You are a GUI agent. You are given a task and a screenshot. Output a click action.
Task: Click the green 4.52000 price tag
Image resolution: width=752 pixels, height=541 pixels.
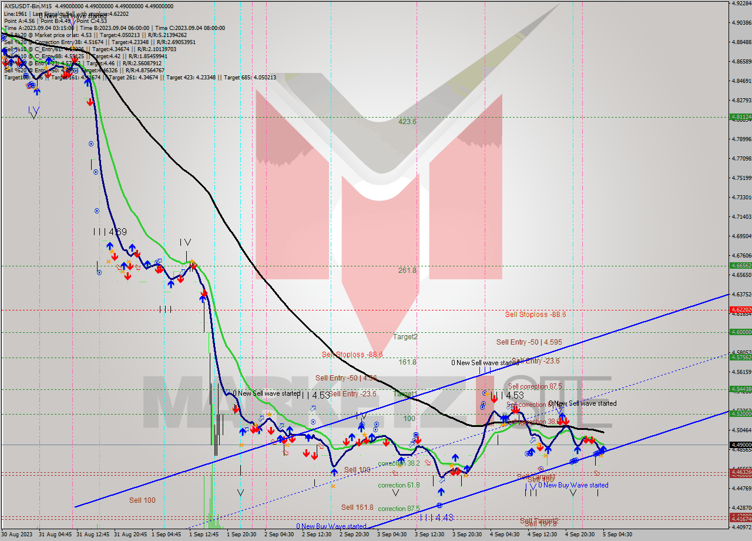[x=740, y=414]
